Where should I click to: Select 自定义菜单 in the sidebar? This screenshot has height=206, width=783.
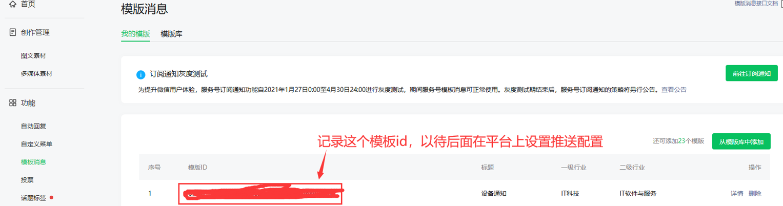37,144
